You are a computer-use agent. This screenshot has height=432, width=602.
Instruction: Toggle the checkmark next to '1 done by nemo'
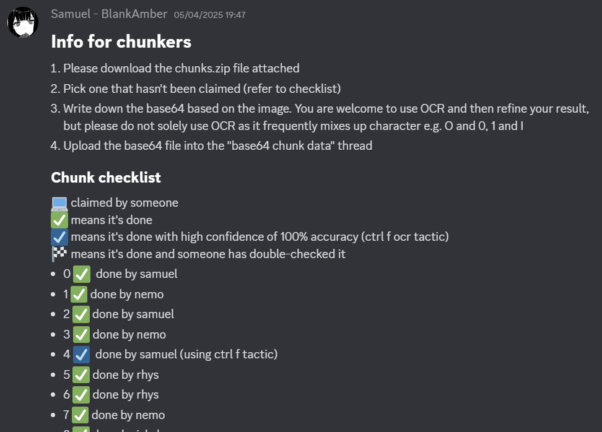(x=78, y=294)
